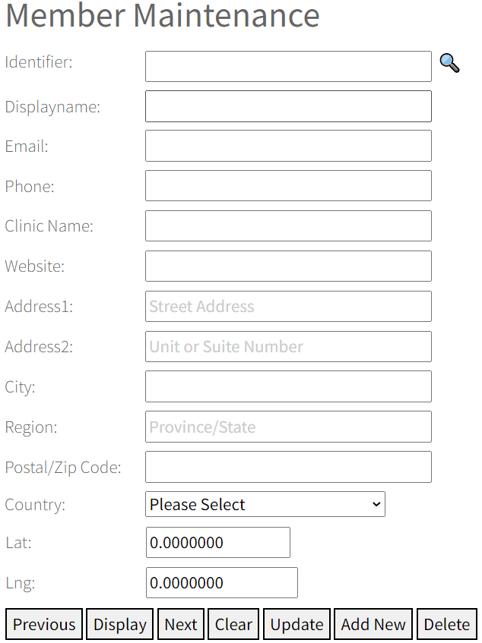Click the Website text box
Viewport: 482px width, 643px height.
[288, 266]
